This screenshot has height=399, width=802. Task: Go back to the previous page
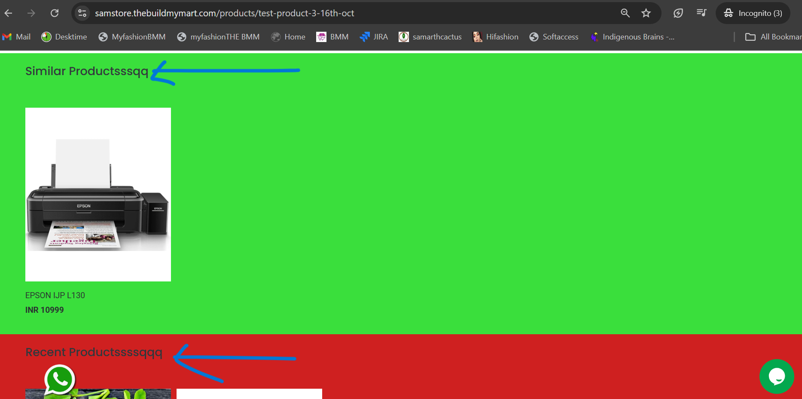coord(8,13)
